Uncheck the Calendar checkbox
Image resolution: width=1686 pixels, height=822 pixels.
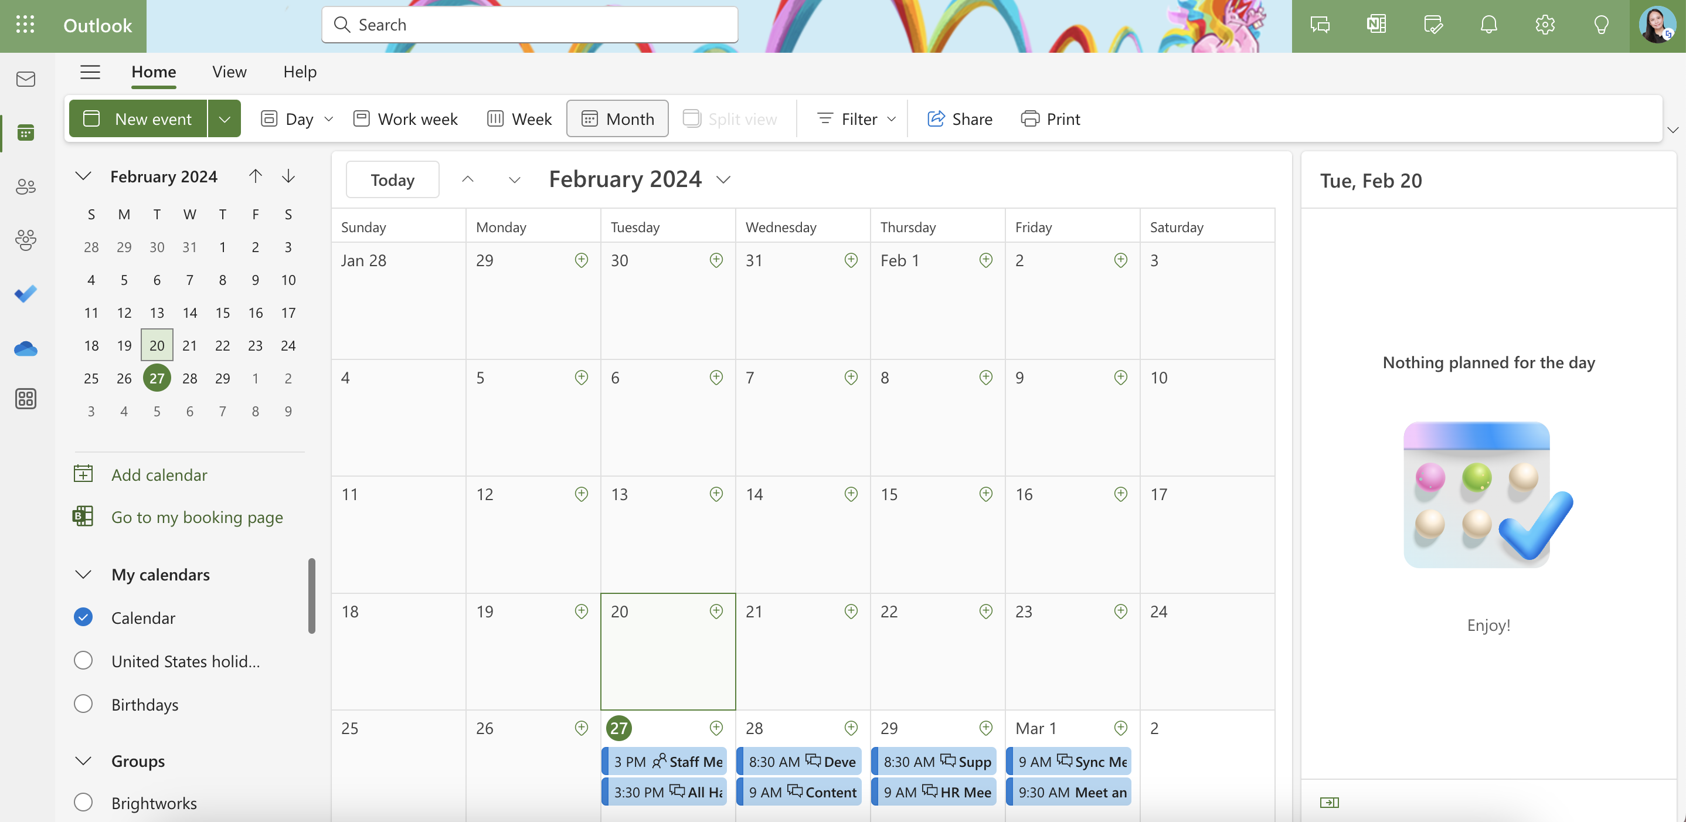[x=83, y=617]
